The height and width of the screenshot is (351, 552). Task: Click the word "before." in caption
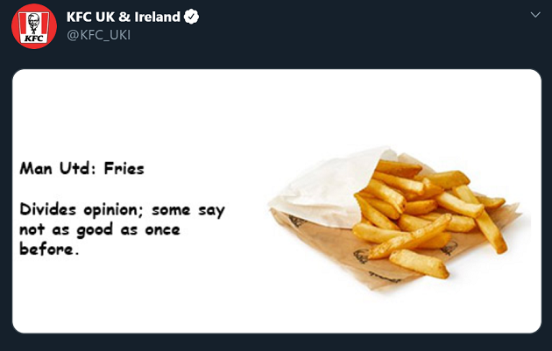coord(49,249)
